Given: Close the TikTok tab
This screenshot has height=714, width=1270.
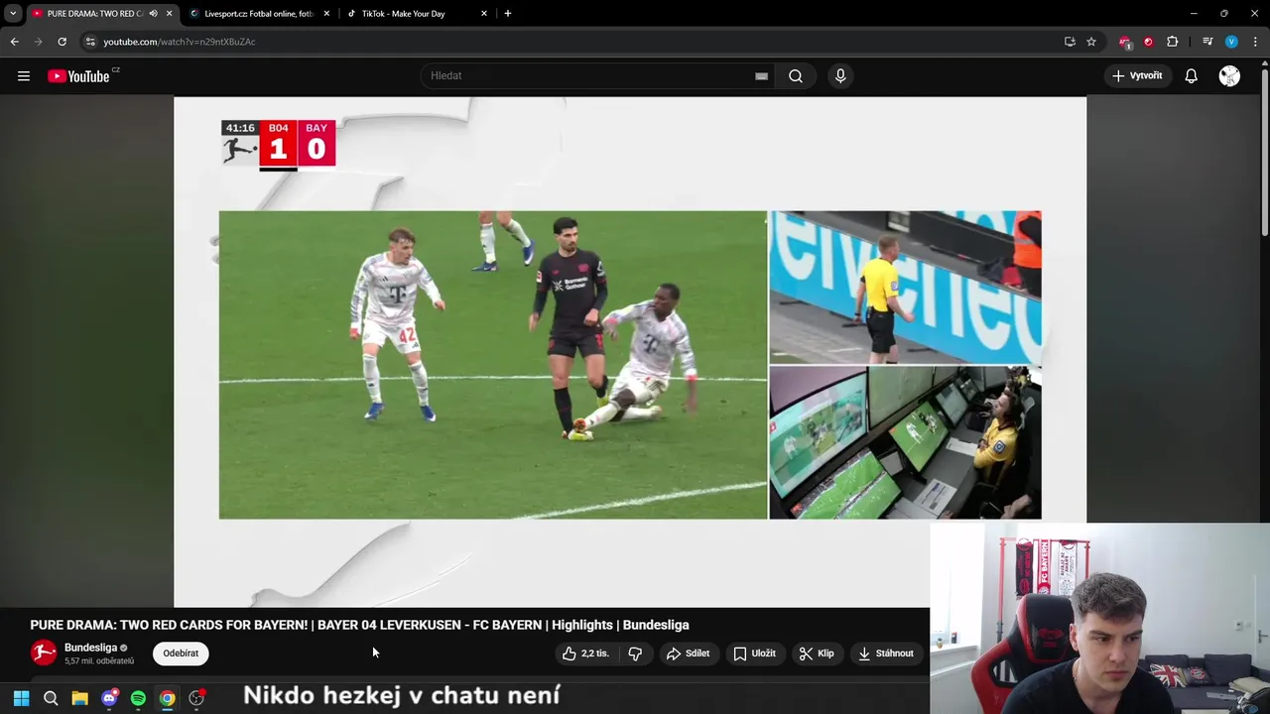Looking at the screenshot, I should pyautogui.click(x=484, y=14).
